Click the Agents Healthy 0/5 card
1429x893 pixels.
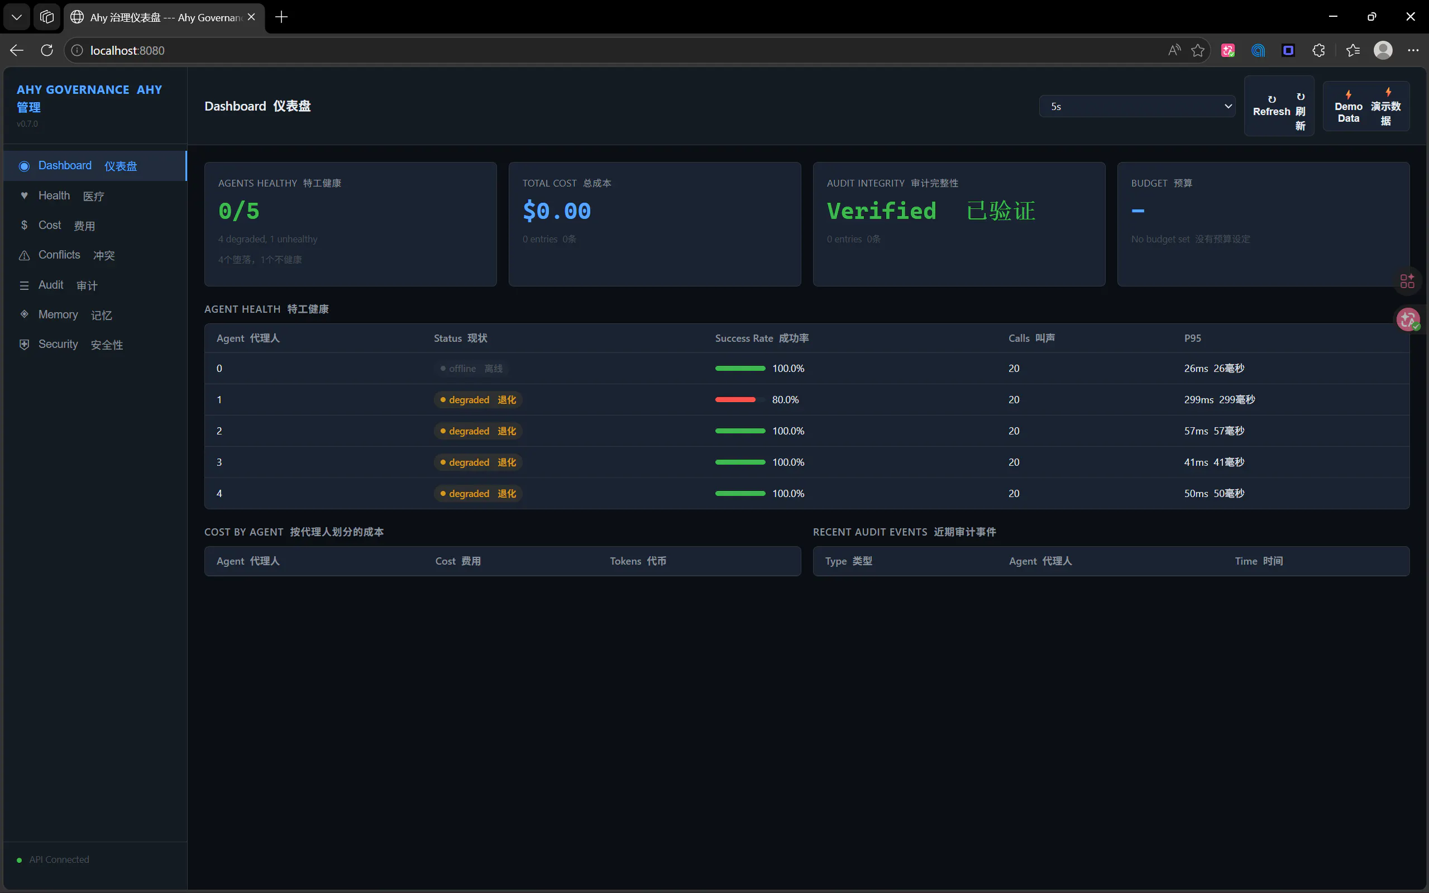click(350, 224)
